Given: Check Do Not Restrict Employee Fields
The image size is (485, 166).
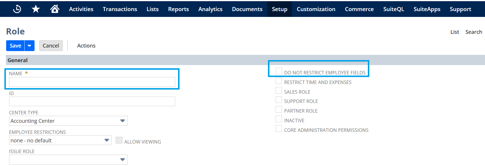Looking at the screenshot, I should click(x=279, y=71).
